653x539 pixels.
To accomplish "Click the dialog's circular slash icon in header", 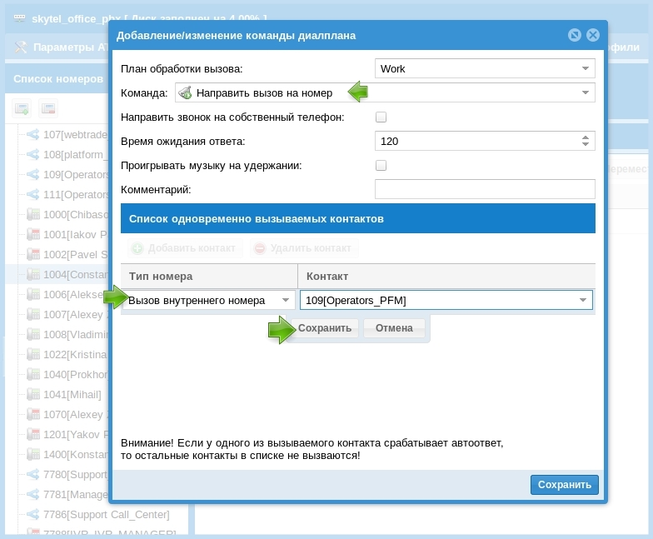I will click(x=575, y=35).
